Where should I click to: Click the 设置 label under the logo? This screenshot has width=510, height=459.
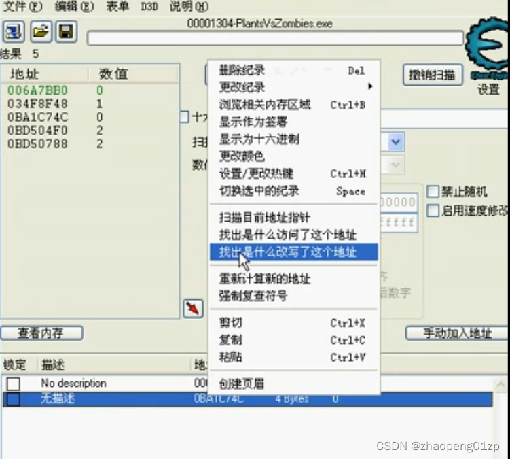click(x=488, y=88)
